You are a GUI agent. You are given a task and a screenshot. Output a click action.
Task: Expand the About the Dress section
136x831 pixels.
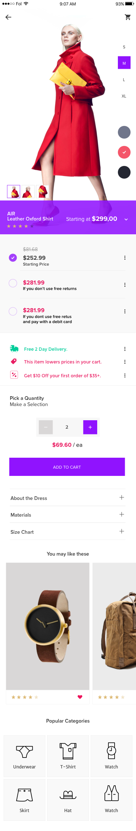tap(68, 498)
